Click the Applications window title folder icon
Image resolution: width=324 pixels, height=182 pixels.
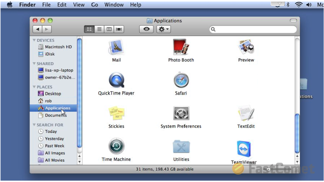(149, 21)
